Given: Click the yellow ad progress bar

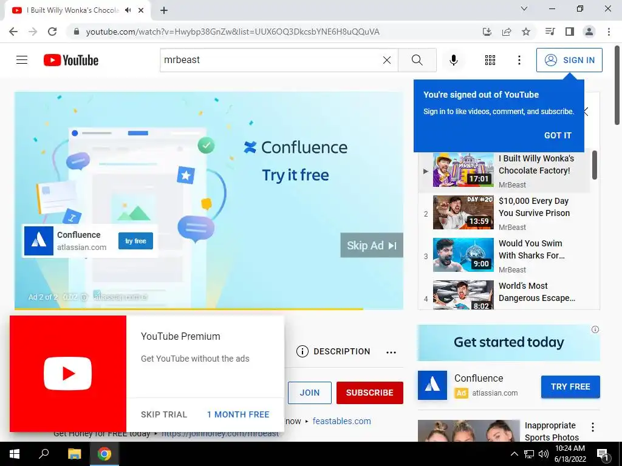Looking at the screenshot, I should (x=188, y=309).
